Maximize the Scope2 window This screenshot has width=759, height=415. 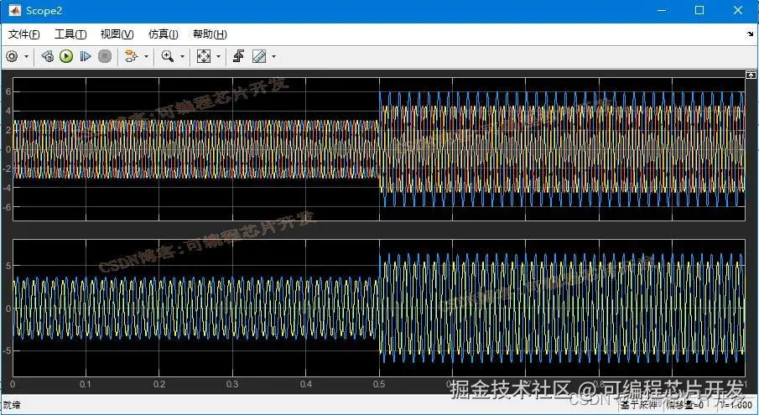click(x=699, y=10)
